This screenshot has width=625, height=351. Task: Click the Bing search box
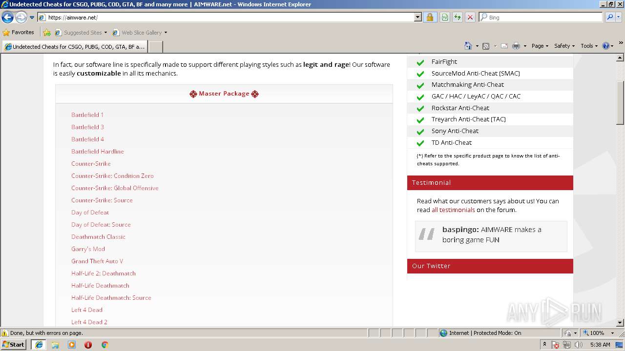pyautogui.click(x=541, y=17)
